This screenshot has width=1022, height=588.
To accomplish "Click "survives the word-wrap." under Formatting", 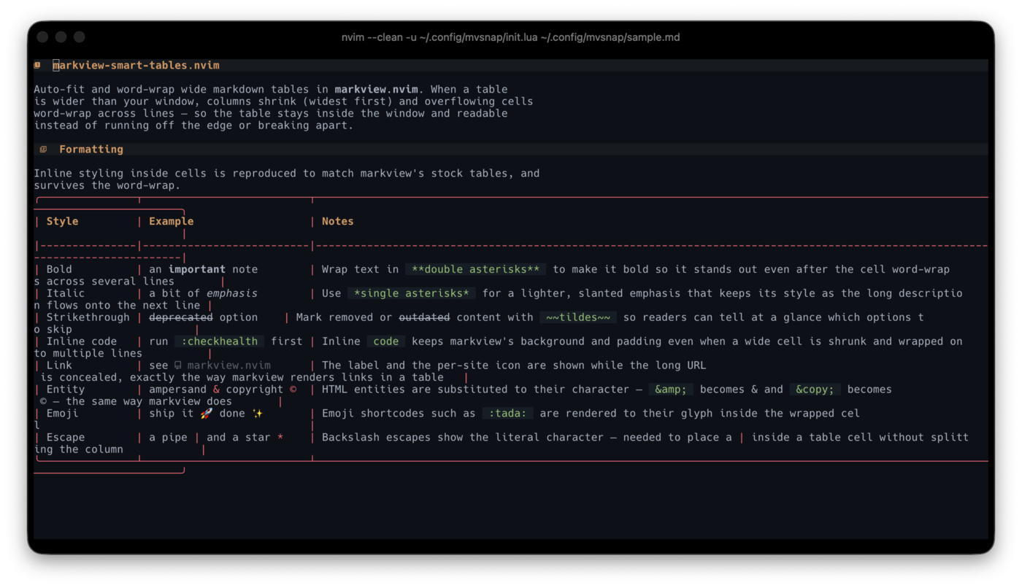I will pos(107,185).
